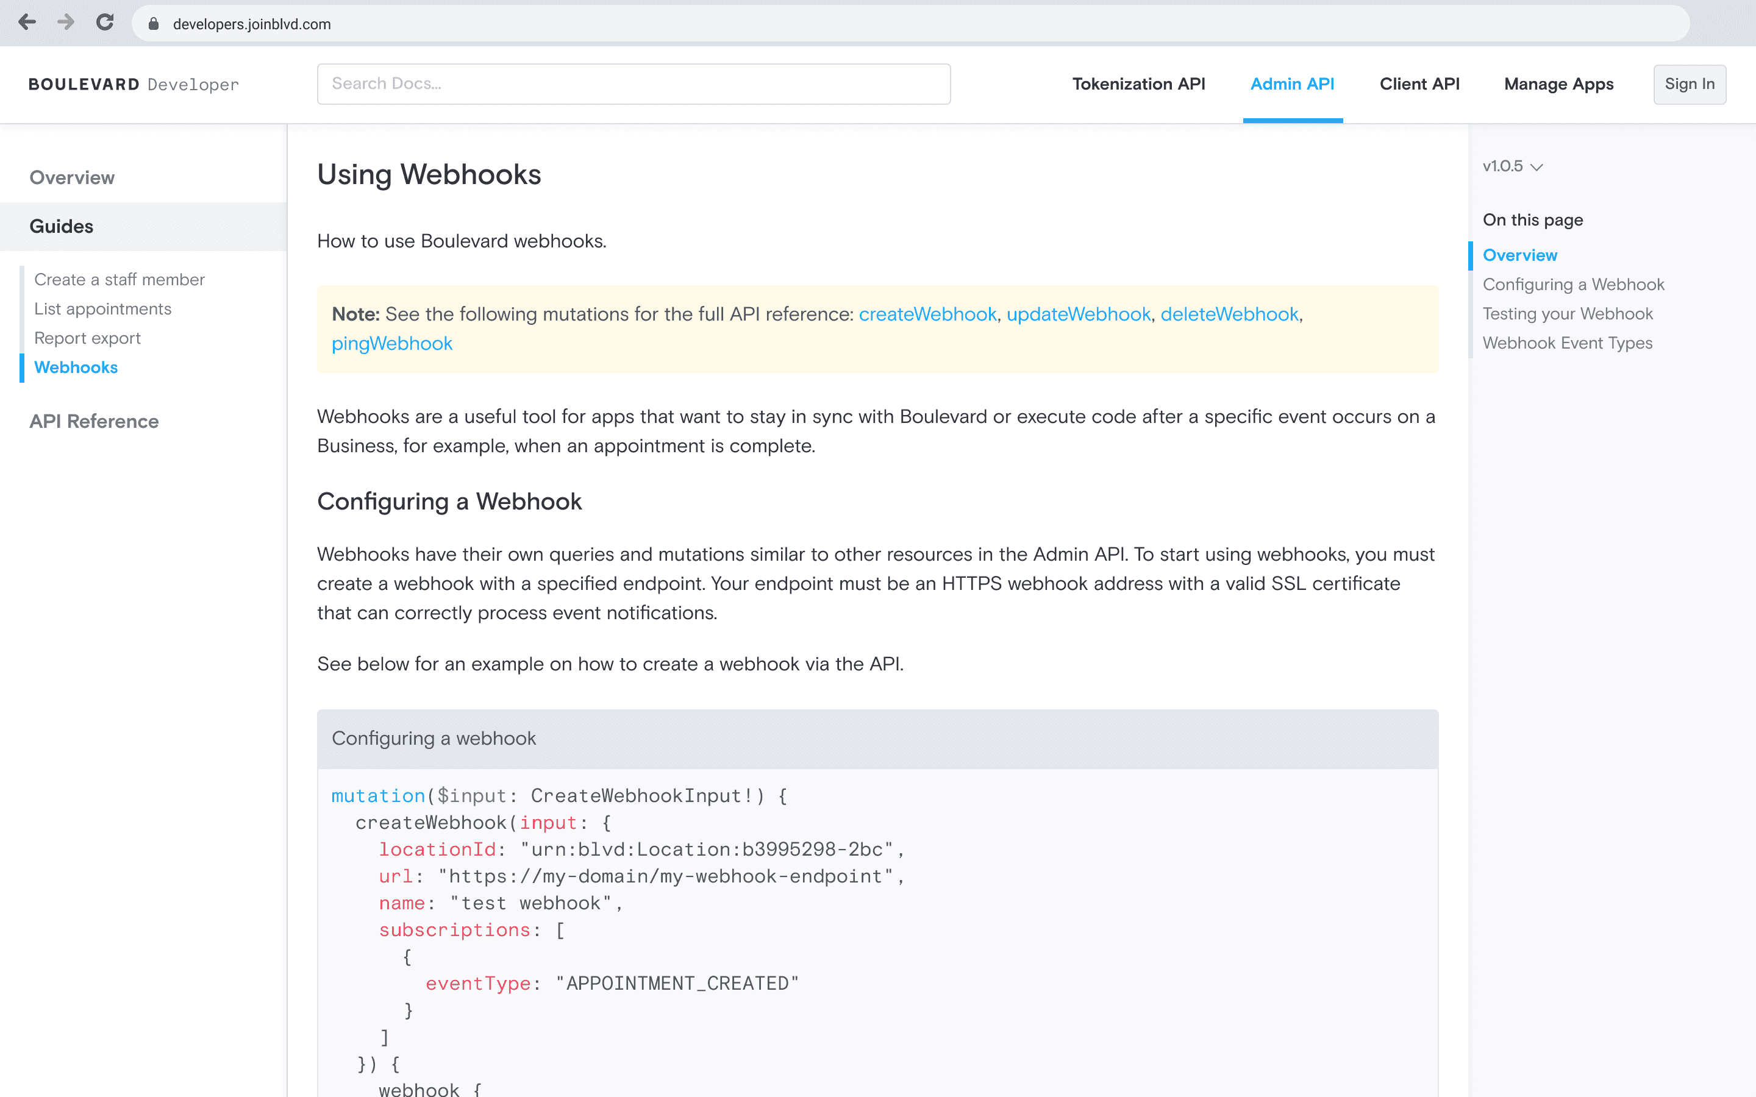Click the padlock site security icon

(x=153, y=24)
